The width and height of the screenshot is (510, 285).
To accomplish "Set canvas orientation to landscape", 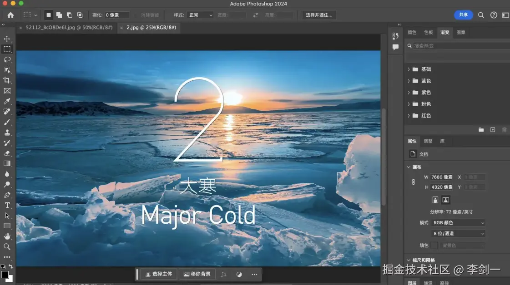I will [445, 200].
